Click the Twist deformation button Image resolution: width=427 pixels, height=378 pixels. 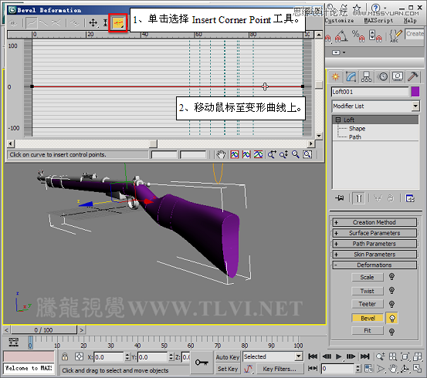tap(367, 291)
